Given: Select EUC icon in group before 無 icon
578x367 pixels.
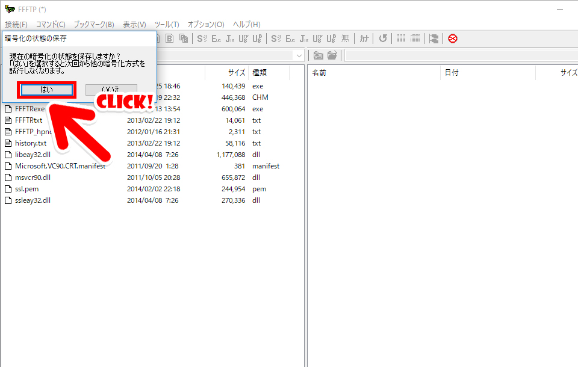Looking at the screenshot, I should [290, 39].
